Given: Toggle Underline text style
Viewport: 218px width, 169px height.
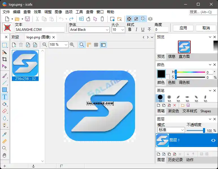Looking at the screenshot, I should coord(143,30).
